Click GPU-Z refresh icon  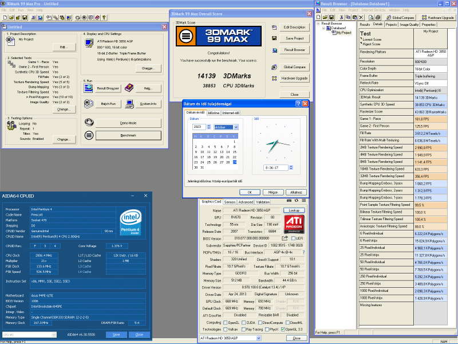tap(296, 200)
